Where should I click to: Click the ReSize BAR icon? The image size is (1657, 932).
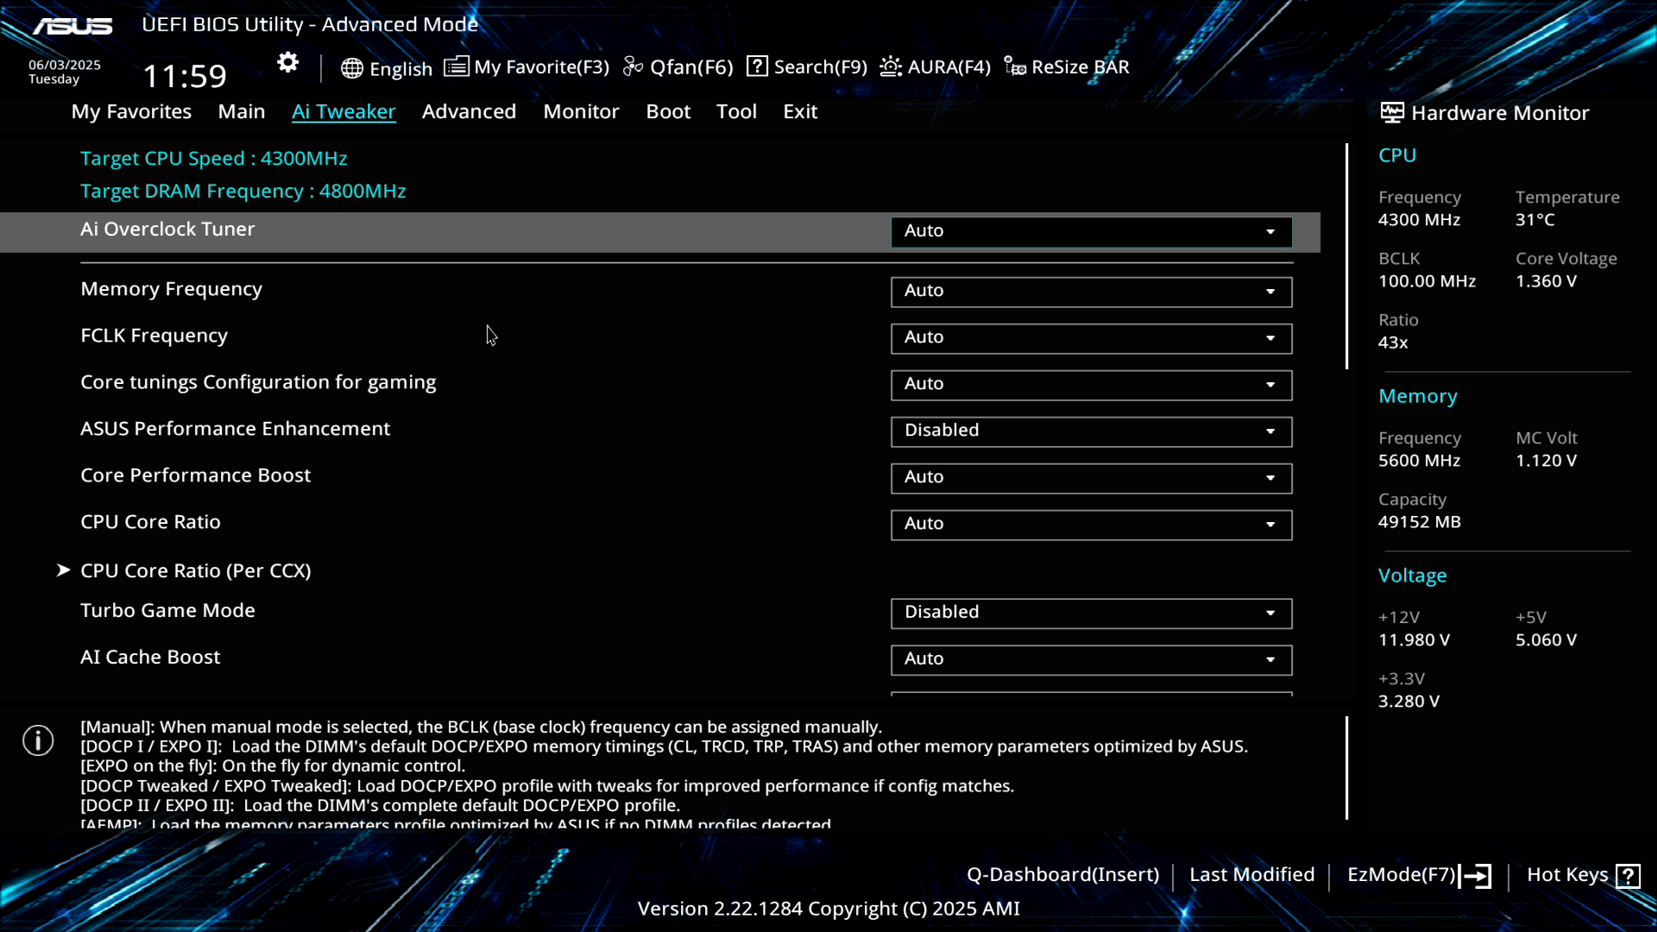[1015, 66]
